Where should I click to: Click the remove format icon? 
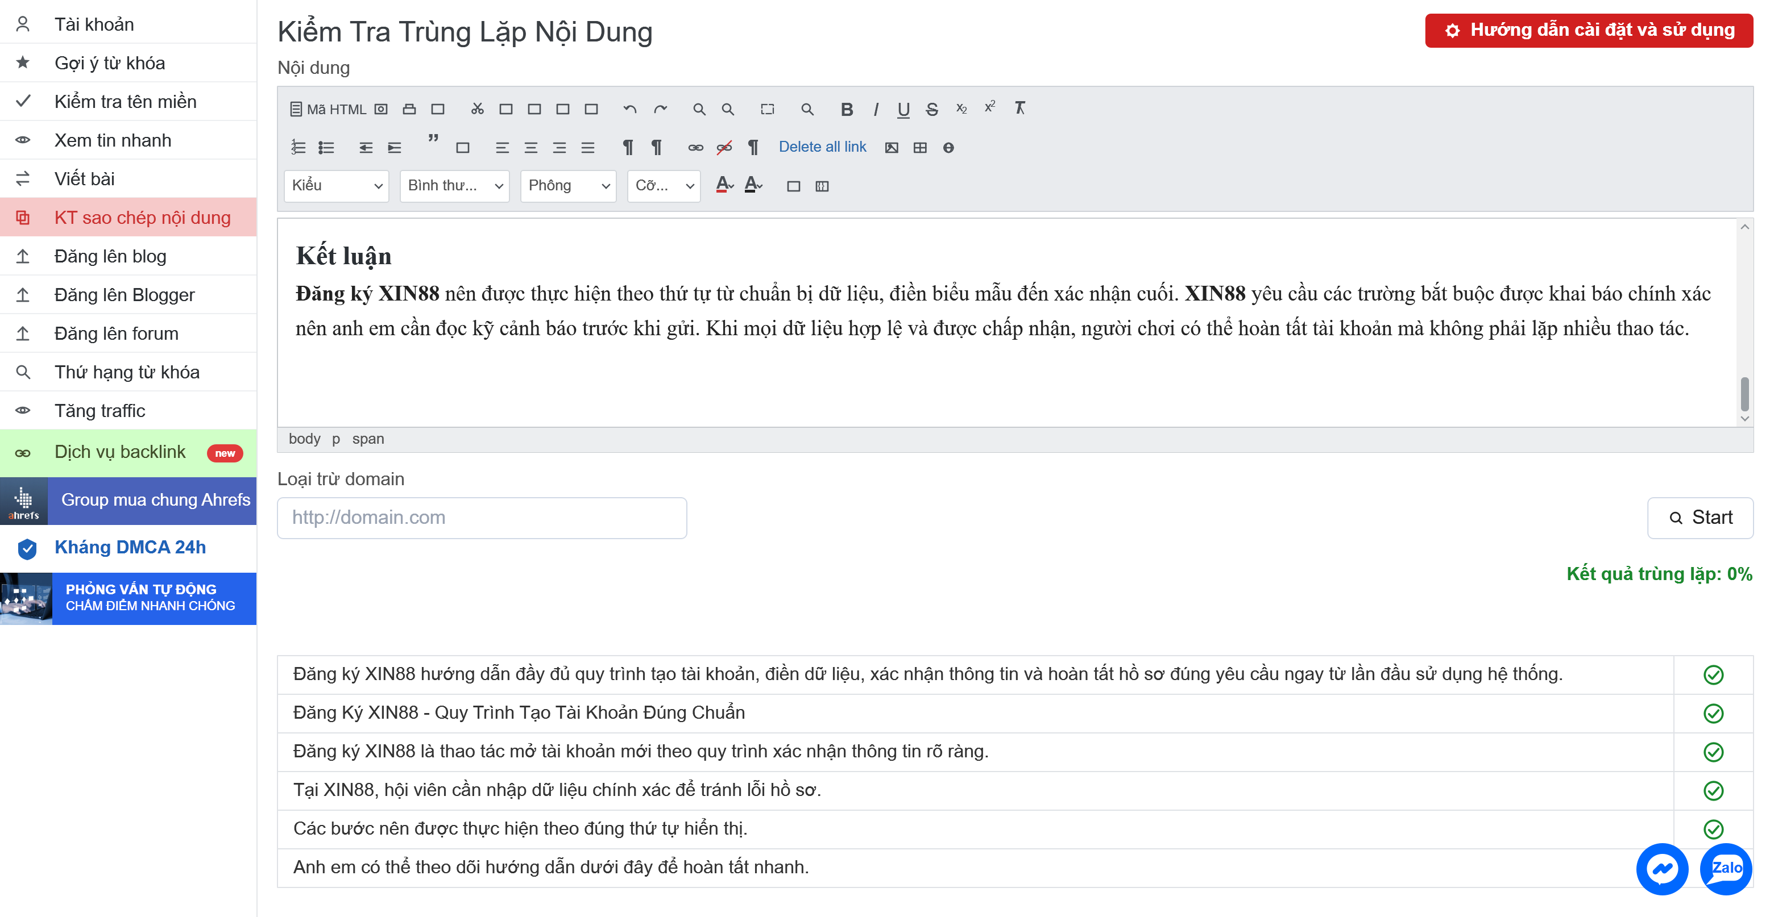[x=1019, y=108]
